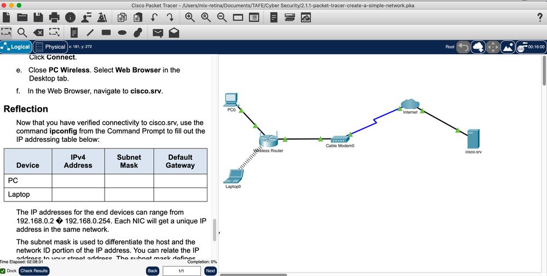
Task: Click the IPv4 Address column header
Action: pyautogui.click(x=78, y=161)
